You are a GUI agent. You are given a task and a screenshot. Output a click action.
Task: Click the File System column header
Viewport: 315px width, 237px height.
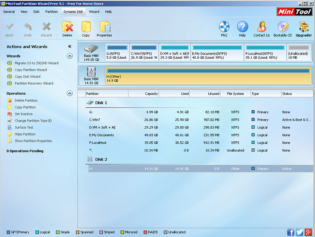(x=236, y=94)
